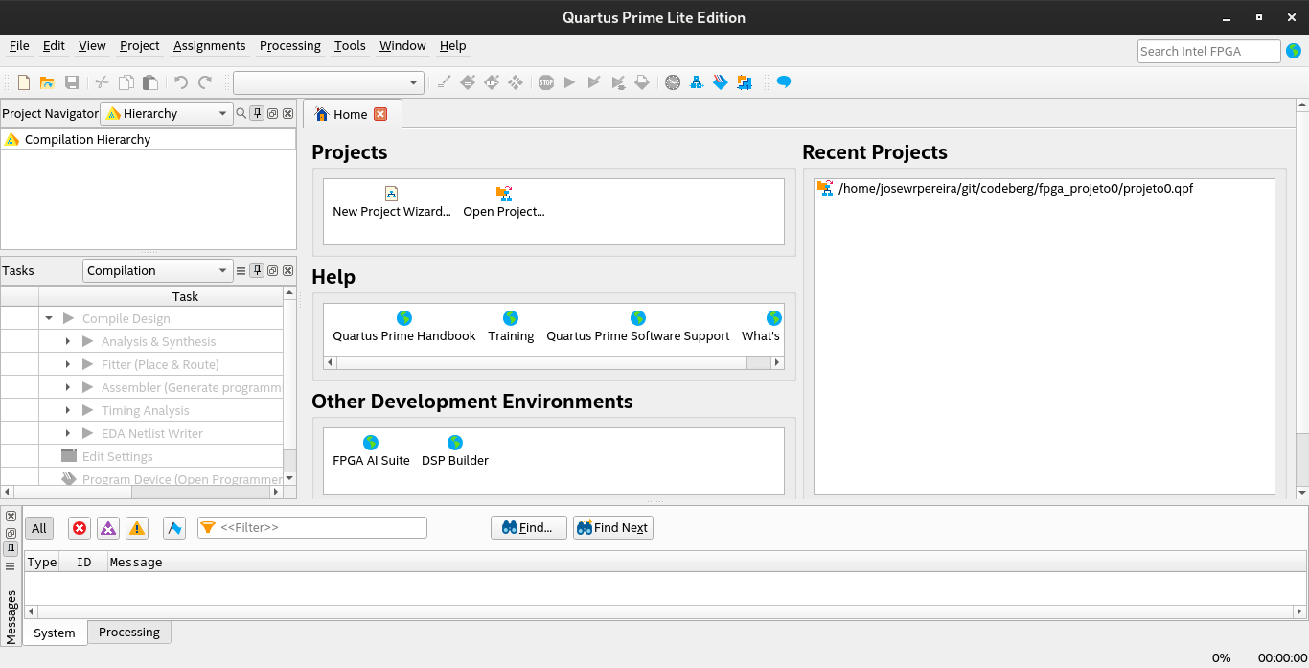Click the Open file folder toolbar icon
The image size is (1309, 668).
coord(47,82)
